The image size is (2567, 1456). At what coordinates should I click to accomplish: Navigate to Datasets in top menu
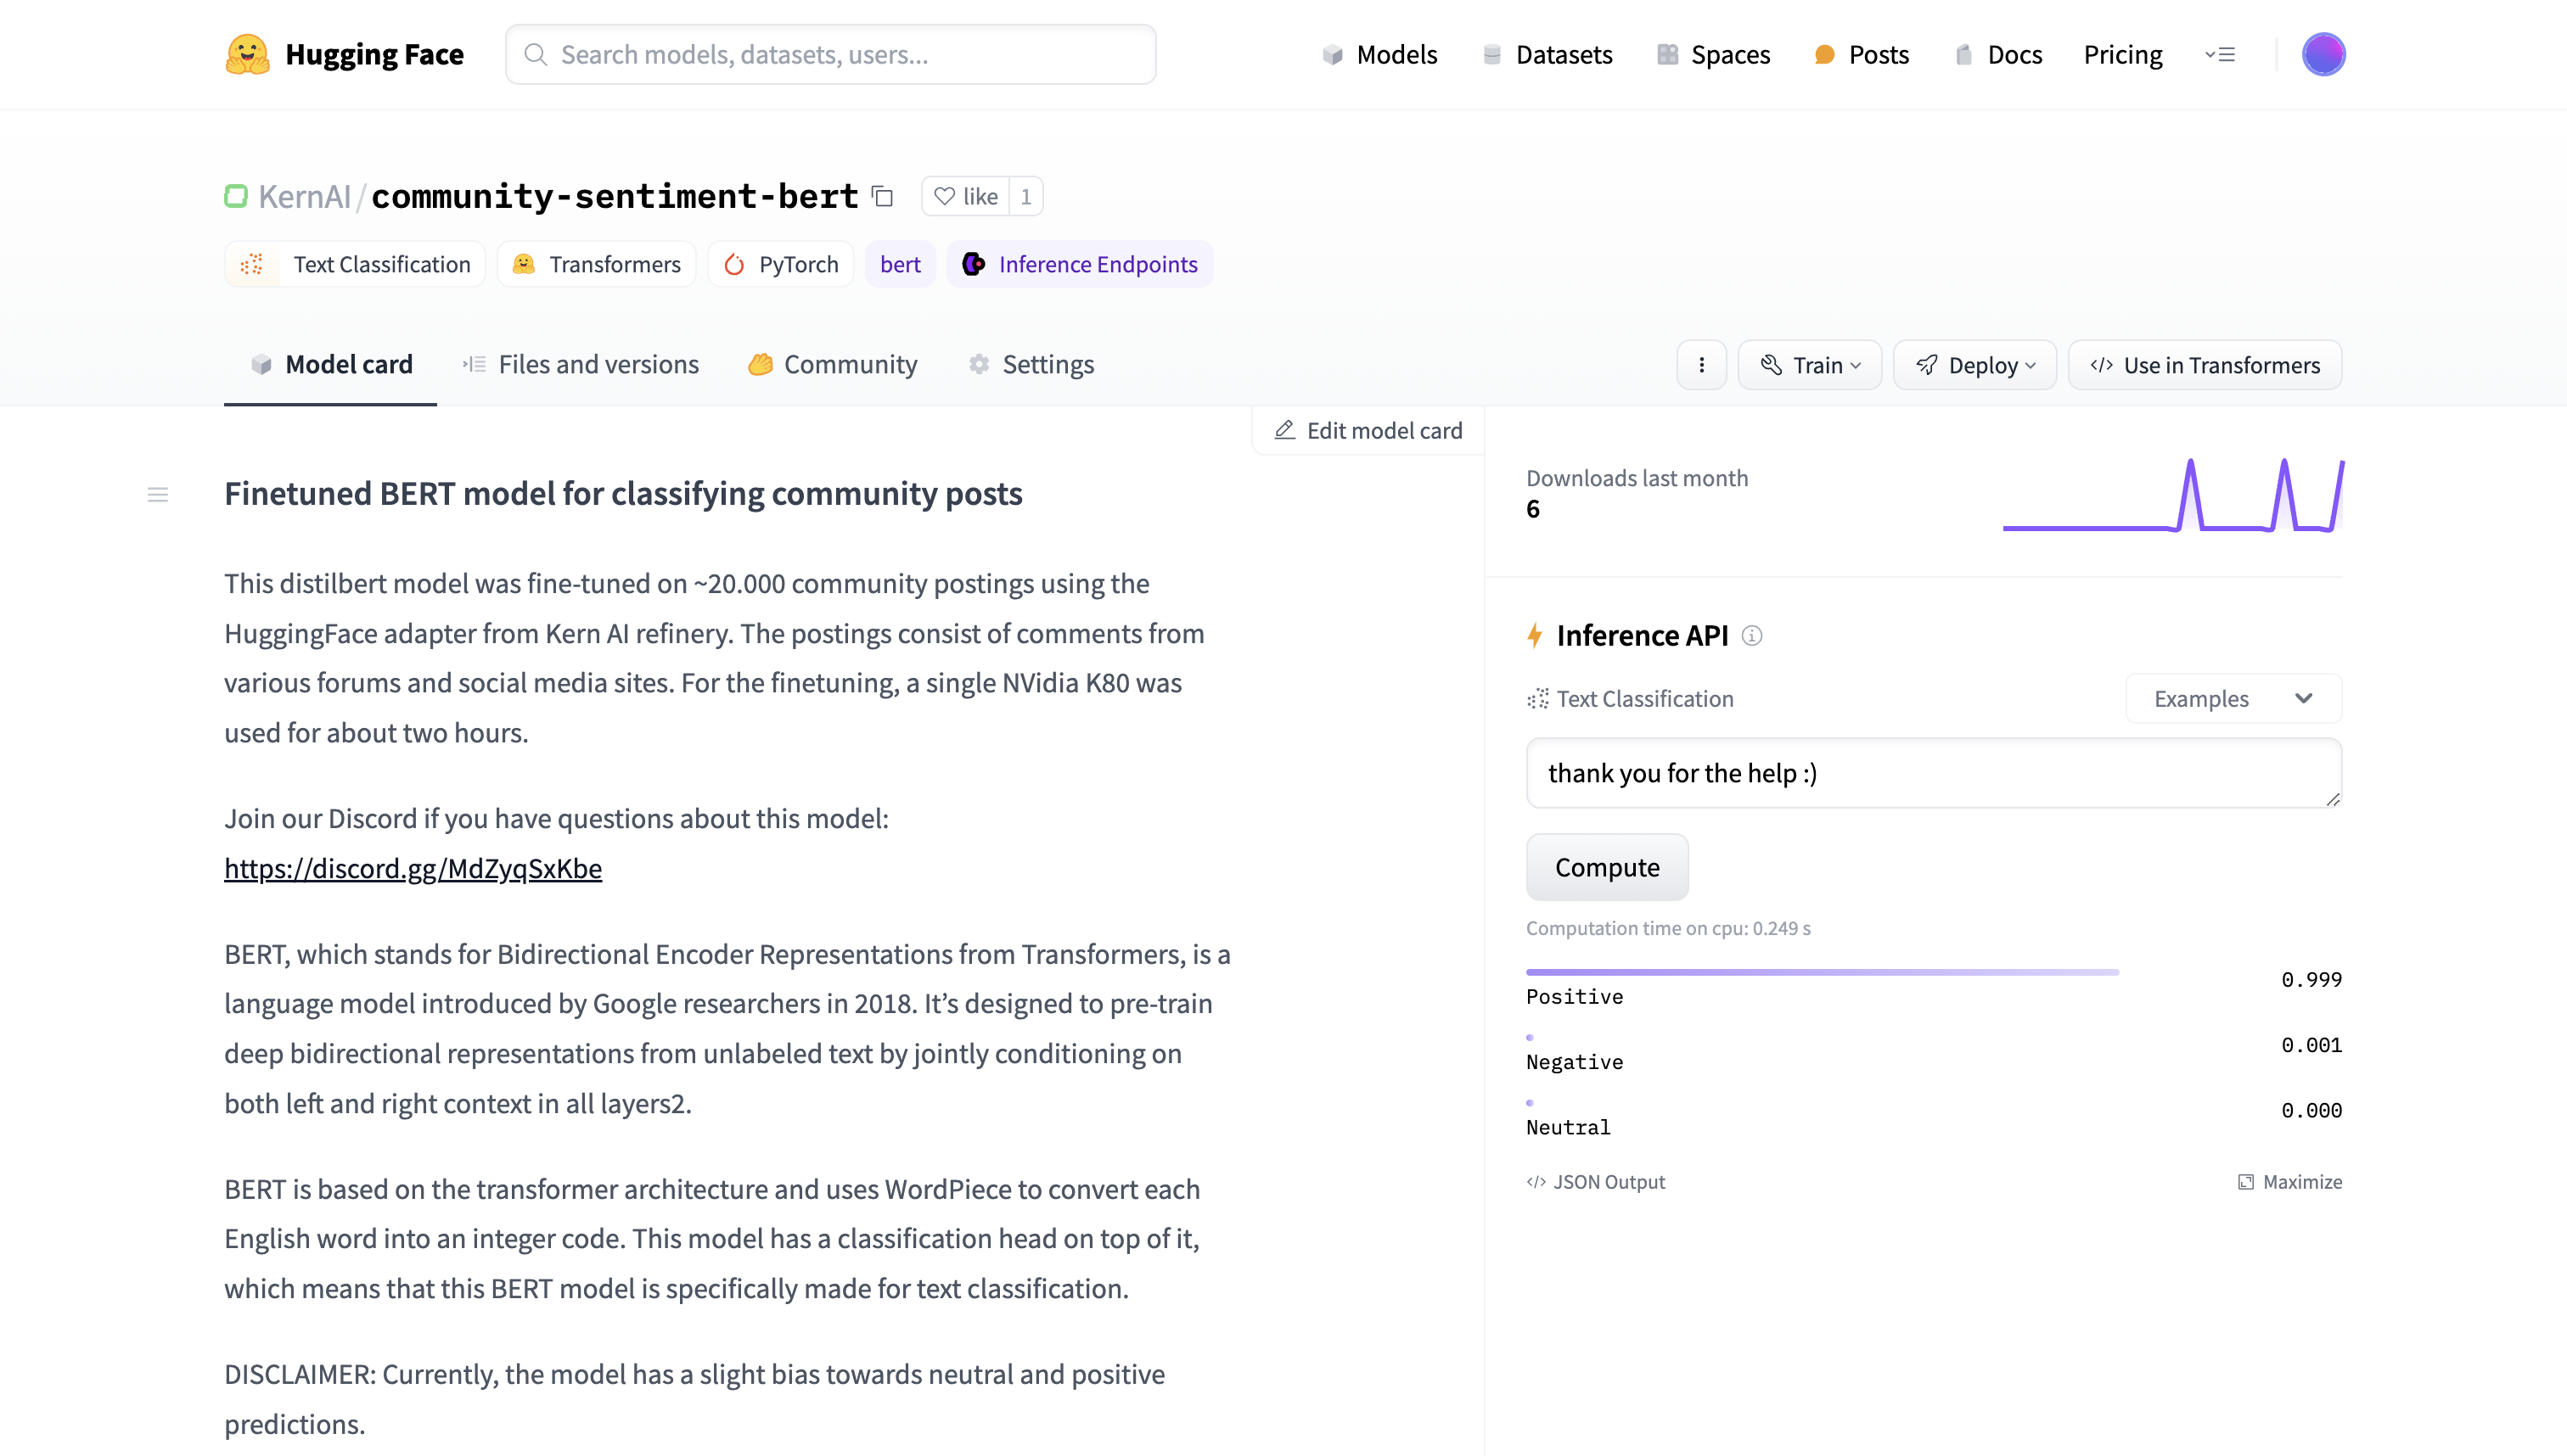1547,54
